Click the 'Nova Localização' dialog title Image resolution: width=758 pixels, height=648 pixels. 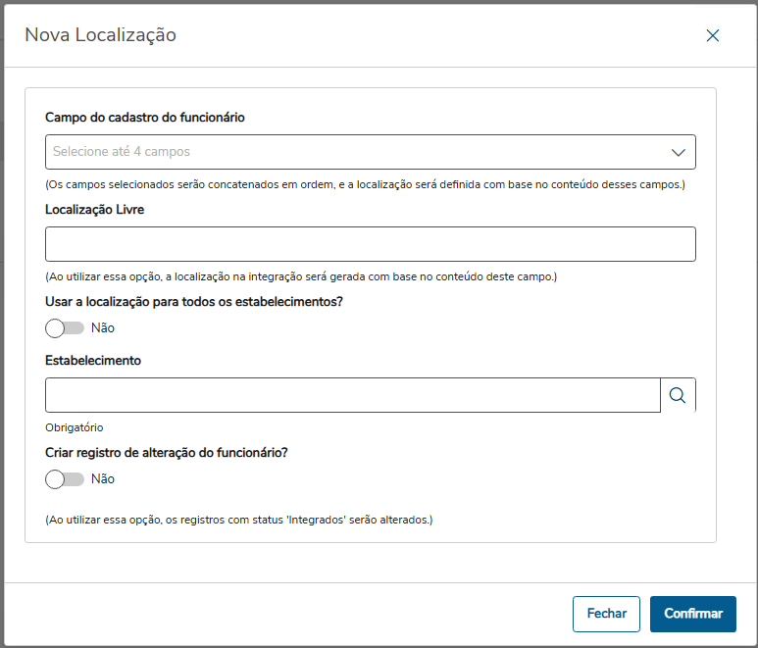[100, 35]
